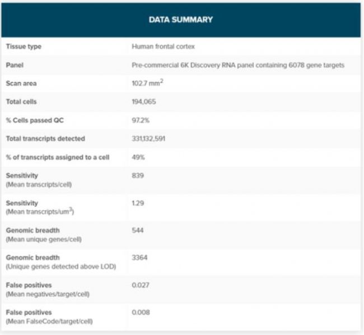Viewport: 364px width, 335px height.
Task: Click the 1.29 sensitivity value
Action: tap(138, 203)
